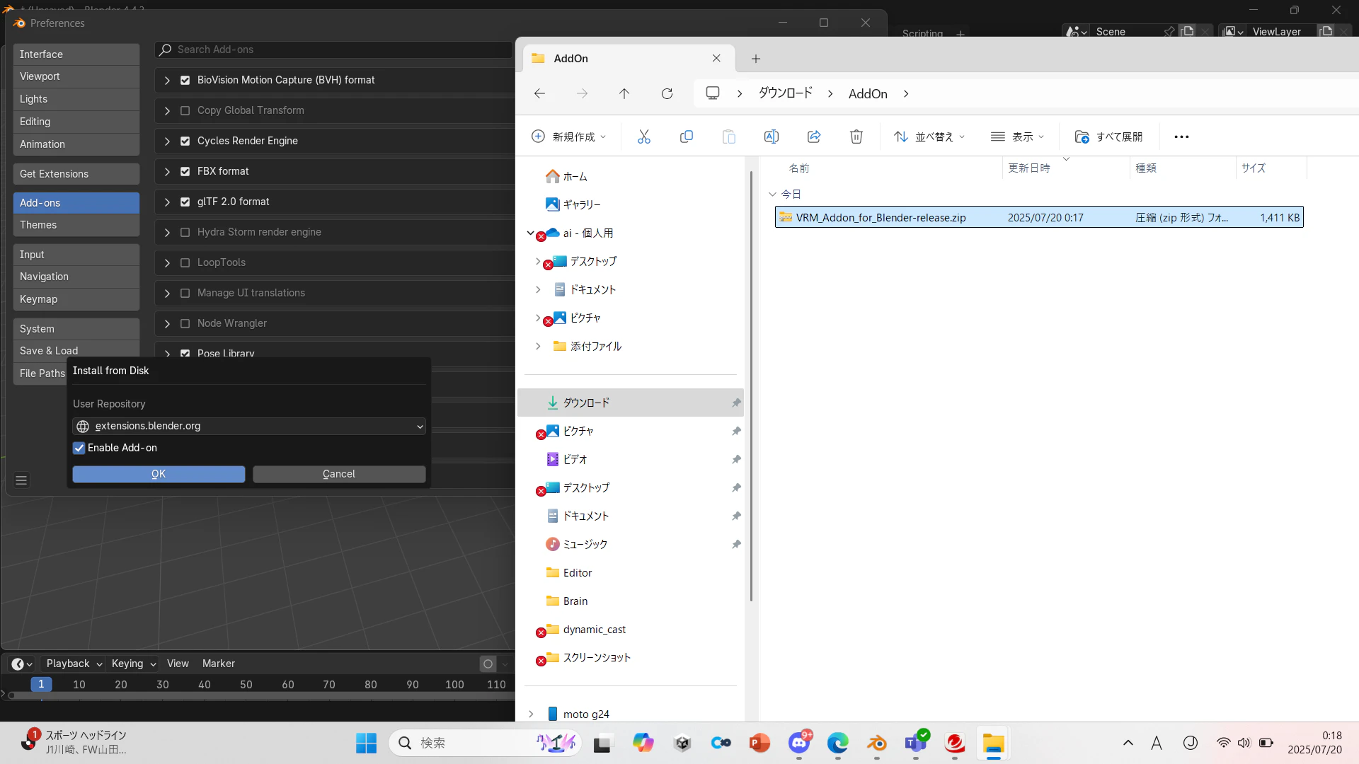Open Microsoft Edge from the taskbar
Viewport: 1359px width, 764px height.
(x=838, y=743)
